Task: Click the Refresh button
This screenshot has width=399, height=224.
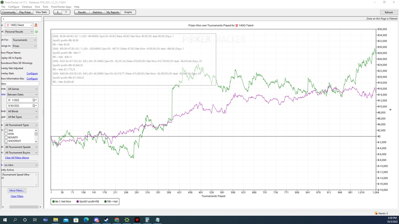Action: coord(389,12)
